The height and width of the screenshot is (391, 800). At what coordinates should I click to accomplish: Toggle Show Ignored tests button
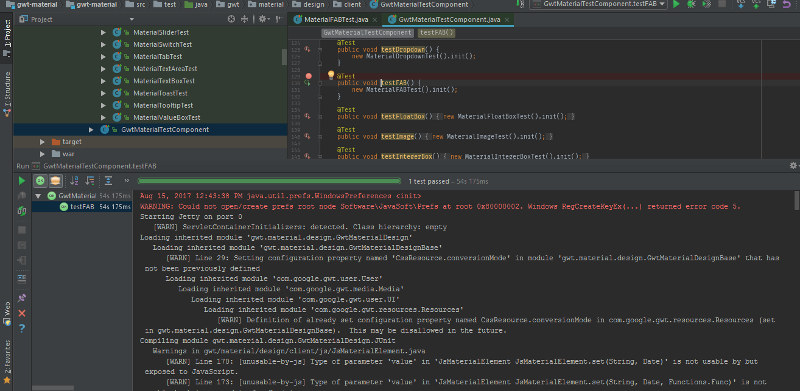coord(55,181)
